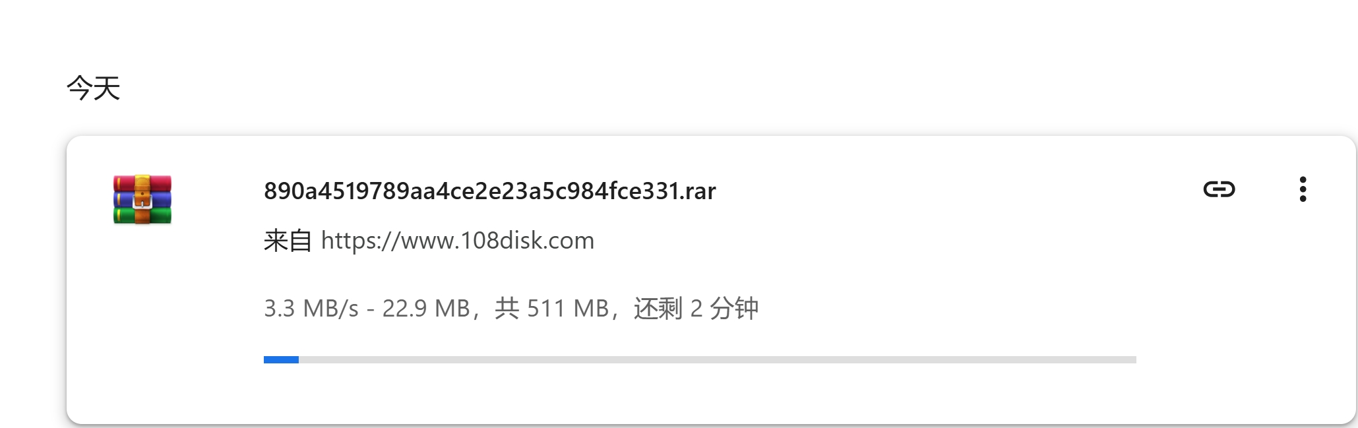Click the far right end of progress bar
The width and height of the screenshot is (1358, 428).
pos(1133,359)
